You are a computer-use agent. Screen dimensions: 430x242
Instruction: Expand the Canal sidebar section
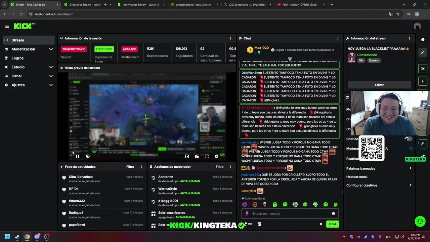click(28, 76)
